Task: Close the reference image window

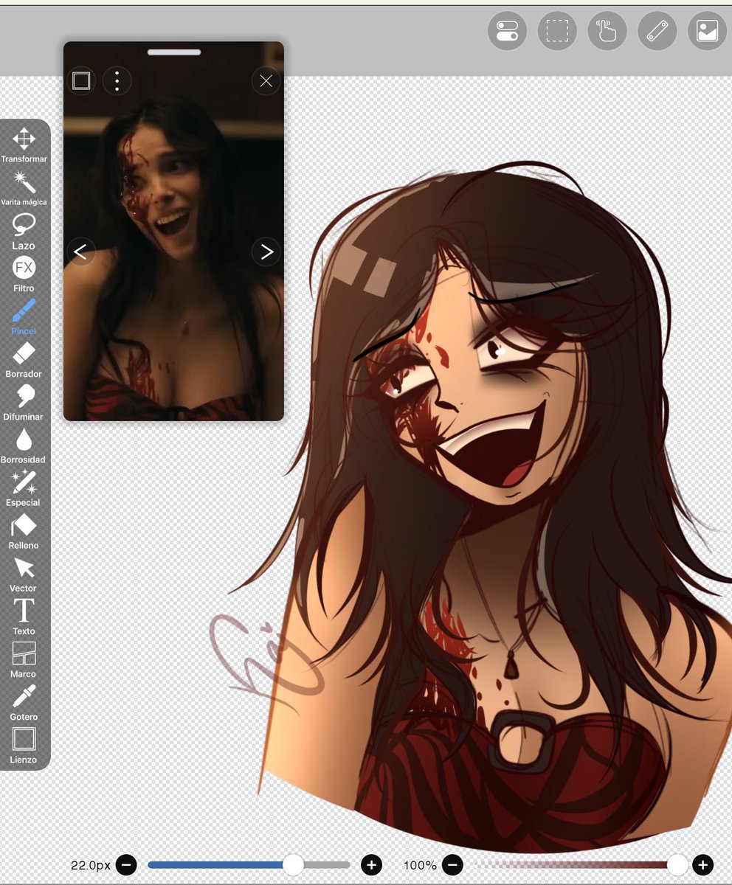Action: [x=266, y=80]
